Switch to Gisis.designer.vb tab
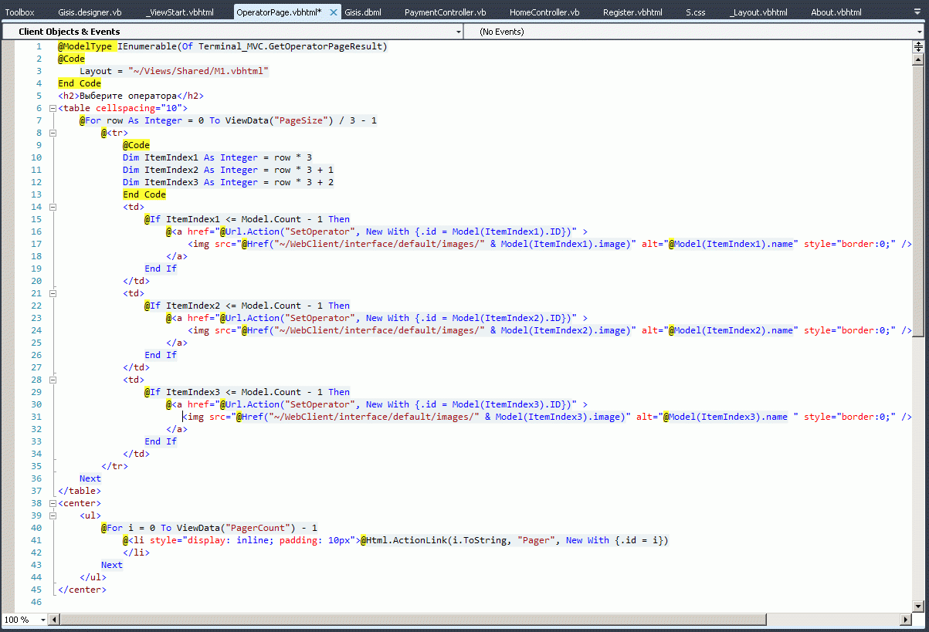The height and width of the screenshot is (632, 929). 90,12
